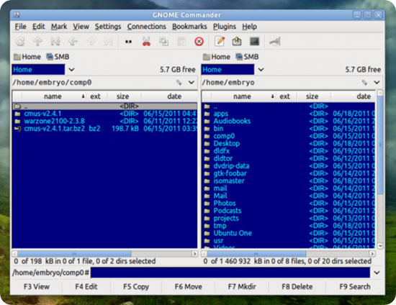
Task: Click bookmark pin icon in left path bar
Action: pyautogui.click(x=179, y=83)
